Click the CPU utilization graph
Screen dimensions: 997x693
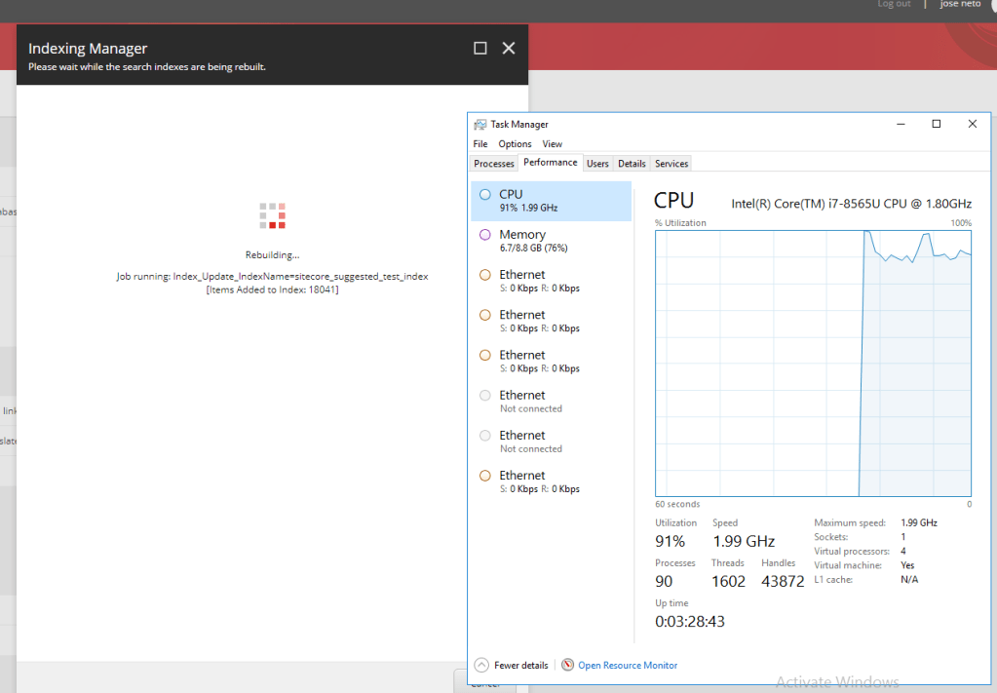(813, 363)
